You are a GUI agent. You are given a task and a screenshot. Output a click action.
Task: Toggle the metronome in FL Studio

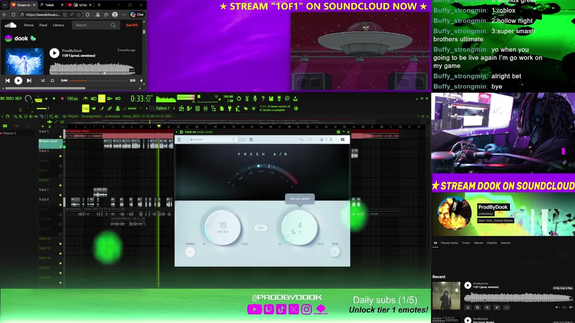[x=85, y=98]
